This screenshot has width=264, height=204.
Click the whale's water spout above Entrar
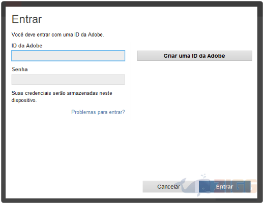coord(203,176)
